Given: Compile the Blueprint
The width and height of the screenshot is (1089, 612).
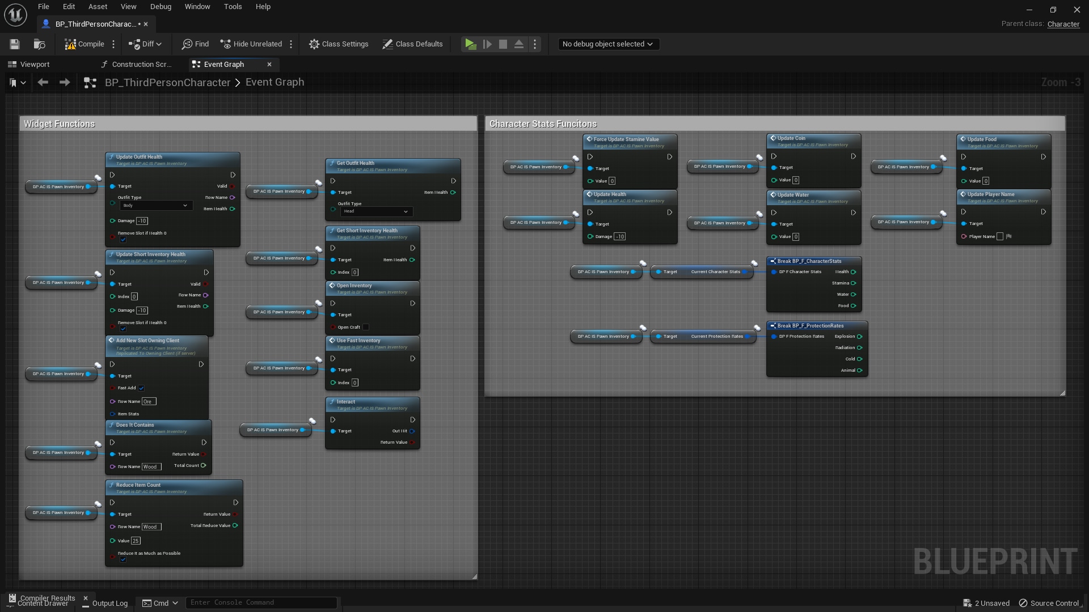Looking at the screenshot, I should pos(85,44).
